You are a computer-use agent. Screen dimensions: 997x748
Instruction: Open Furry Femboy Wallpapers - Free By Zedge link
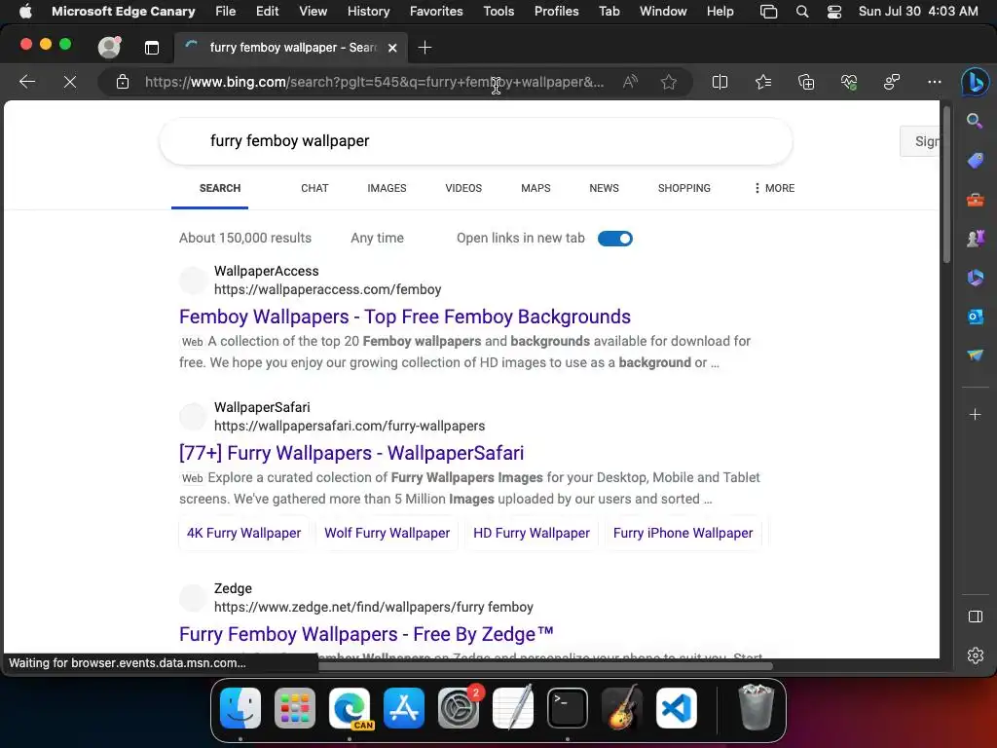tap(366, 634)
